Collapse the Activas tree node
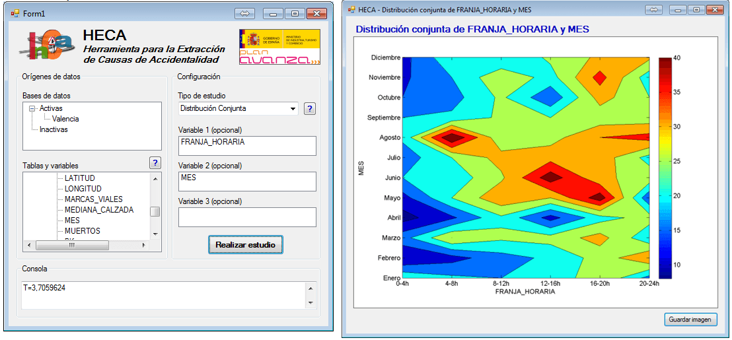This screenshot has height=340, width=732. (x=32, y=109)
